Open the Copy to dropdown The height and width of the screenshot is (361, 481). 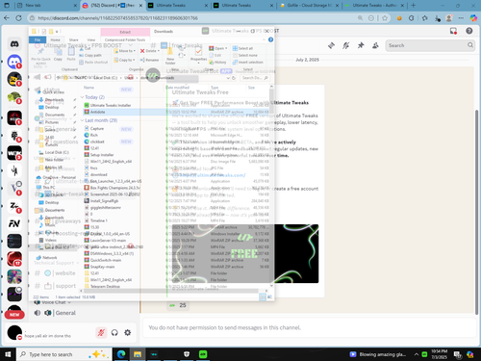point(124,60)
